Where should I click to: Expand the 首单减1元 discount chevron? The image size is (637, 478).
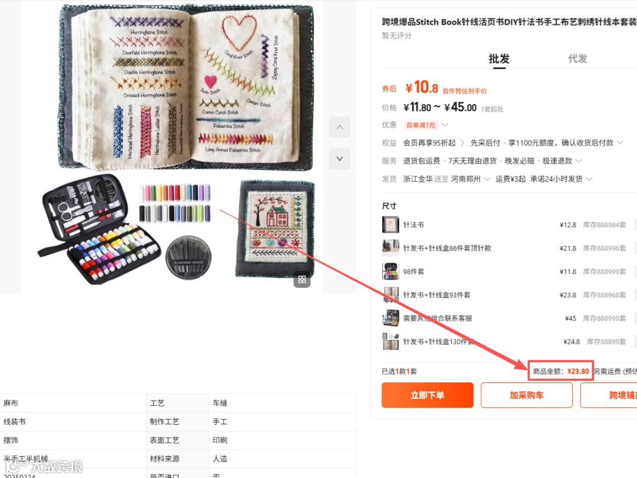(445, 125)
